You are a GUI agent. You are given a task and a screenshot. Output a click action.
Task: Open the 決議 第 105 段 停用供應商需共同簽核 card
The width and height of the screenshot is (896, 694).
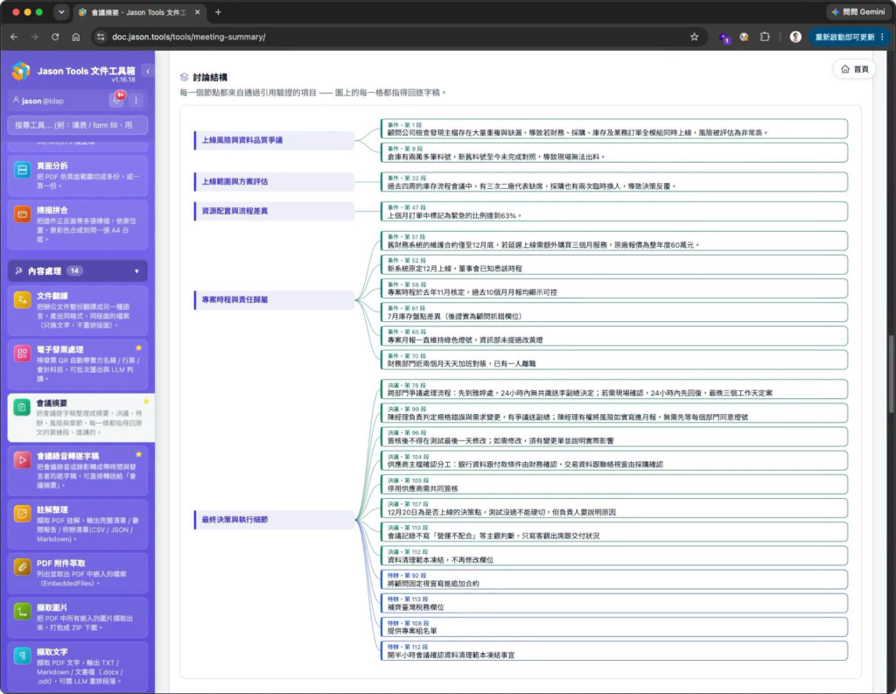tap(614, 484)
